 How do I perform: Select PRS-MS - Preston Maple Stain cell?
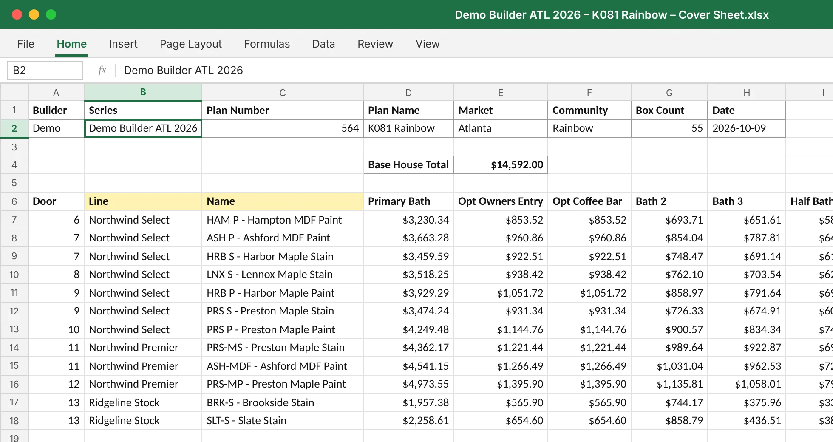(x=283, y=348)
